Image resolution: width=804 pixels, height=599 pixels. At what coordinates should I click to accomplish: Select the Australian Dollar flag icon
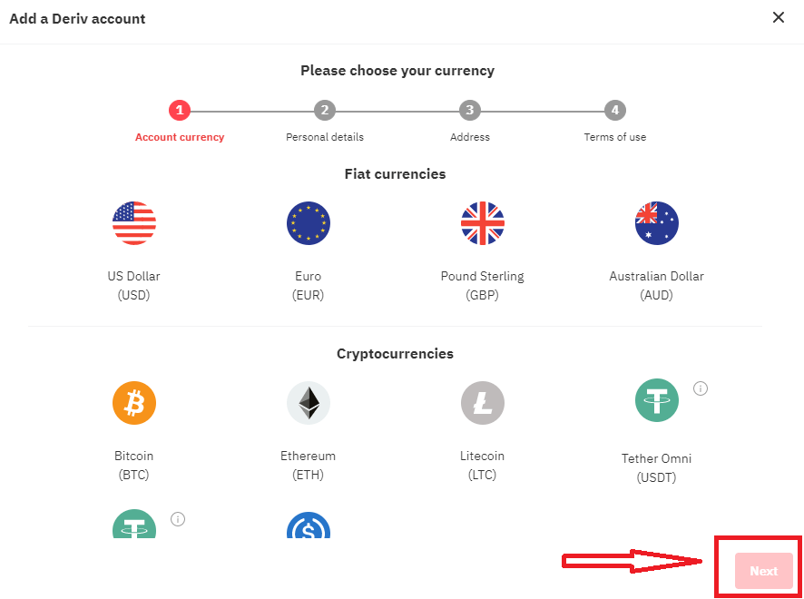[656, 223]
